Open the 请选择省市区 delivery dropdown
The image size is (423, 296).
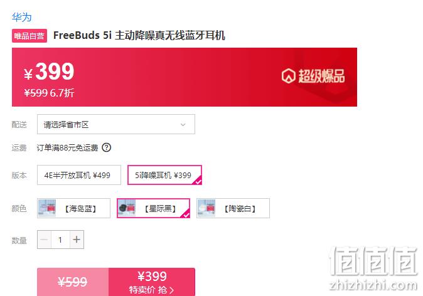coord(116,124)
